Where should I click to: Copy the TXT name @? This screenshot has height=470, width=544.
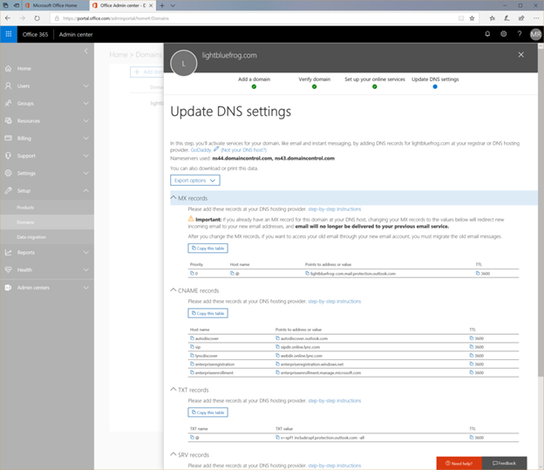(192, 438)
